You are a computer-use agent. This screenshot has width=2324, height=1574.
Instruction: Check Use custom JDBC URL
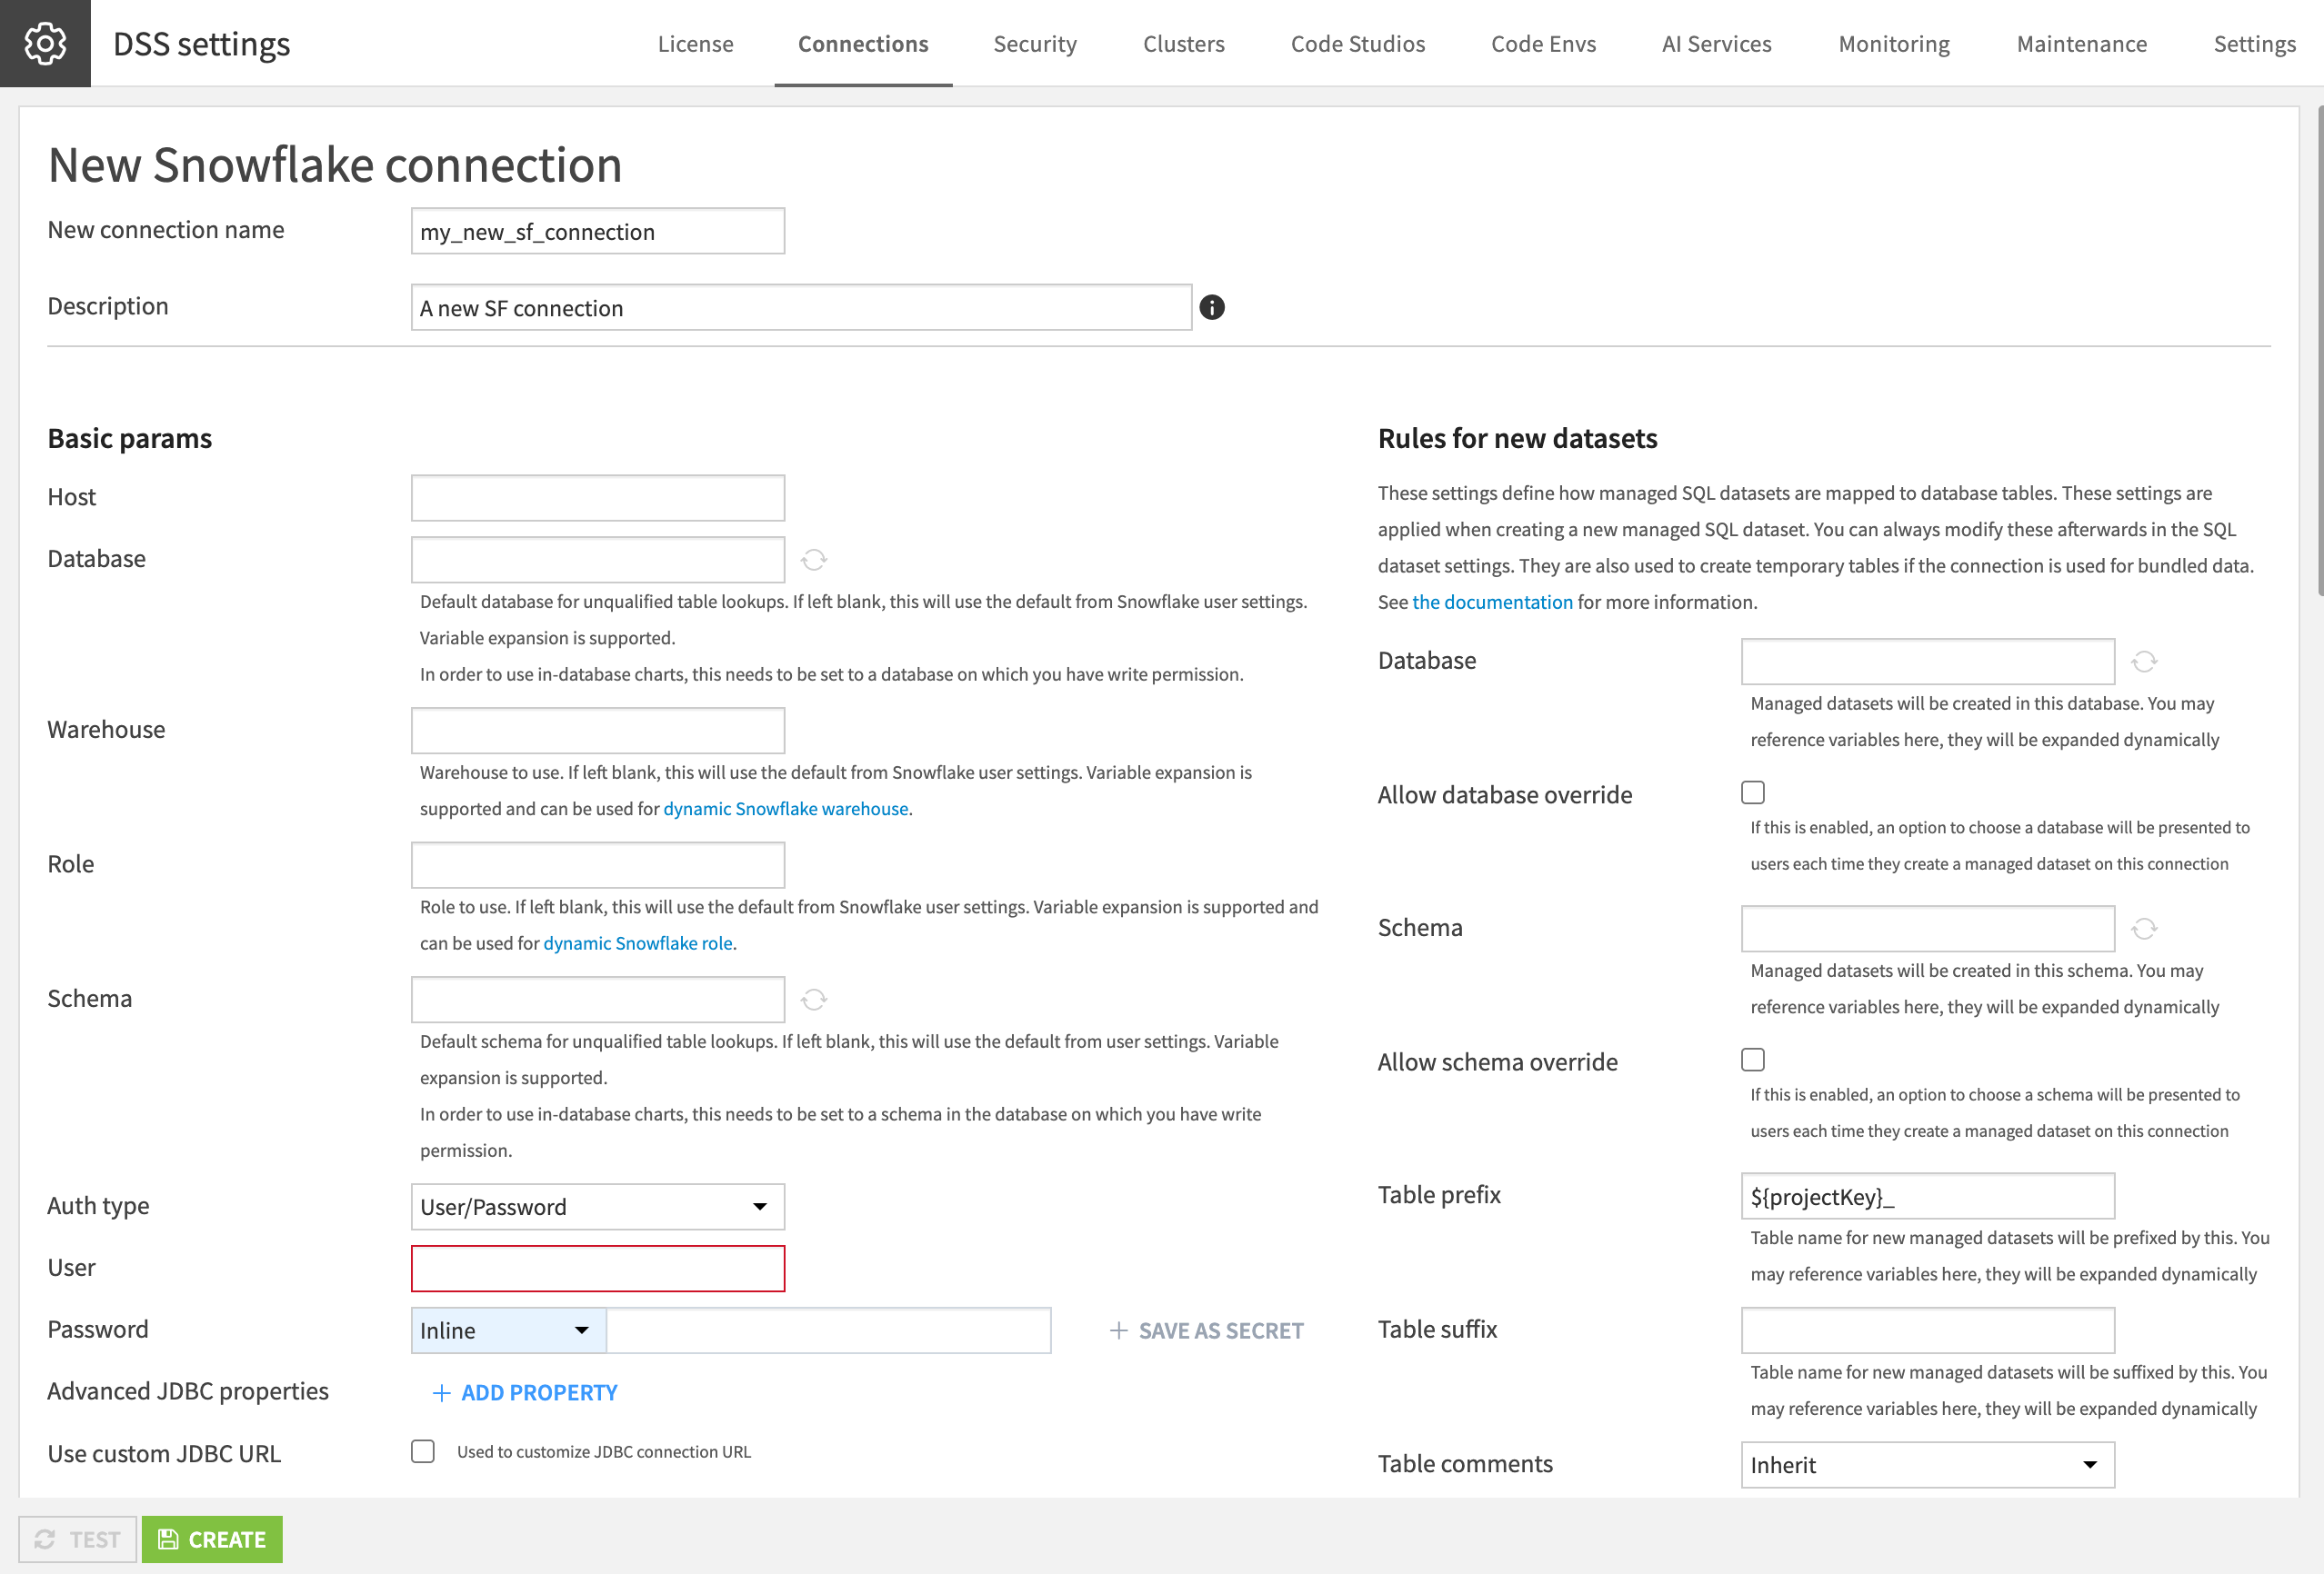pos(423,1451)
